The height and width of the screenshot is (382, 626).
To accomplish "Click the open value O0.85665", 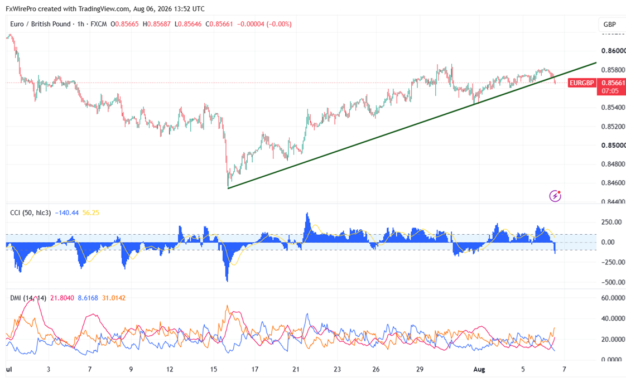I will tap(124, 24).
